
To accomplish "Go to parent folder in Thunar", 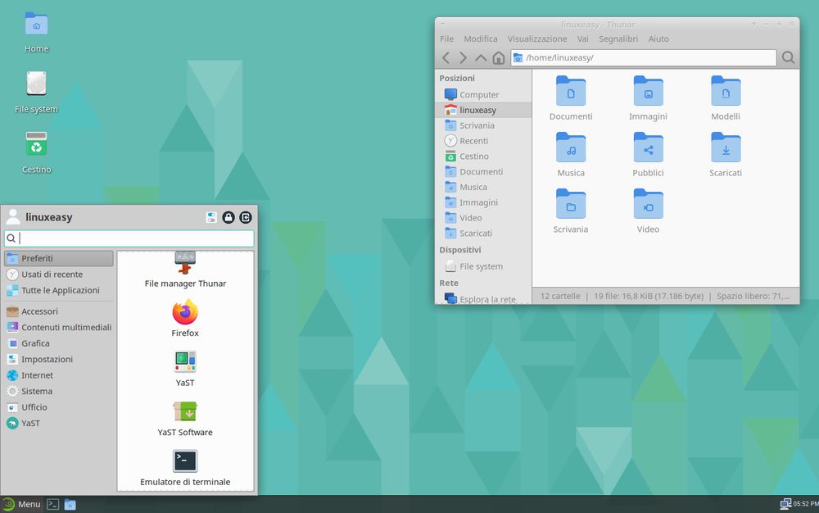I will 481,57.
